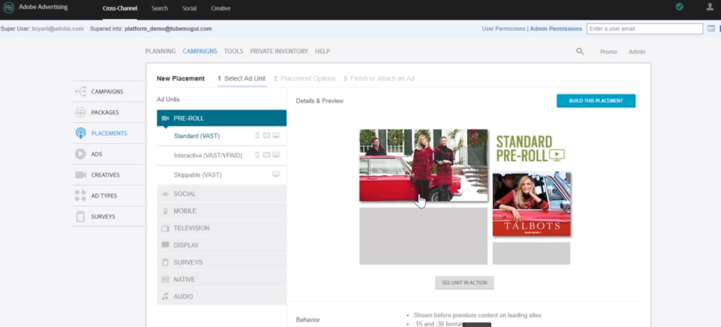The height and width of the screenshot is (327, 721).
Task: Click the Audio music note icon
Action: [x=165, y=296]
